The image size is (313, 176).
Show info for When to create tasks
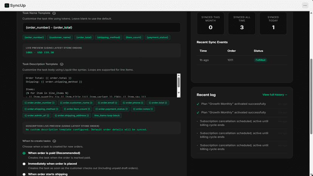(x=54, y=141)
